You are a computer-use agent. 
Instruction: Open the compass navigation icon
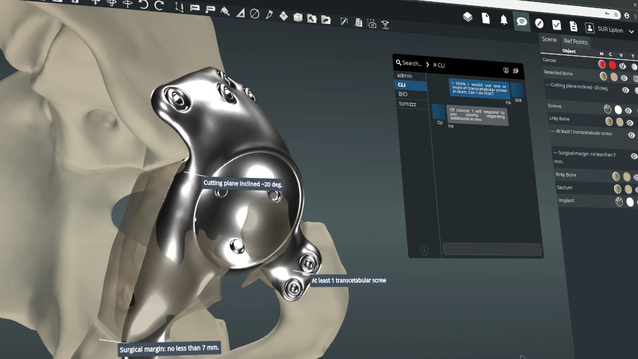[539, 23]
